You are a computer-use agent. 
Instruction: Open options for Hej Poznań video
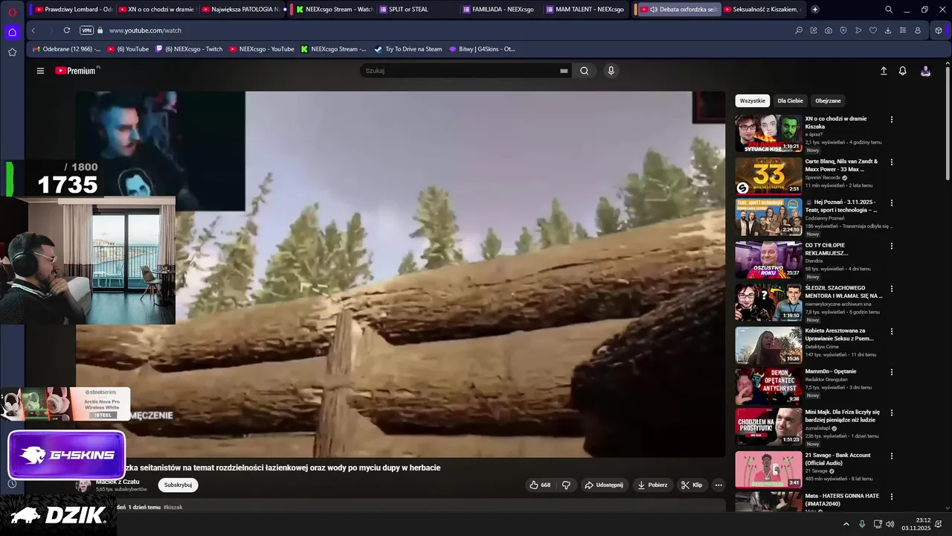tap(891, 202)
